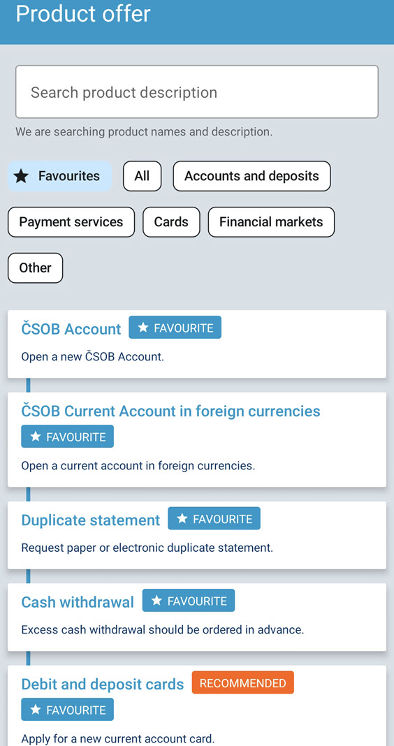Focus the Search product description field
Screen dimensions: 394x746
coord(197,92)
